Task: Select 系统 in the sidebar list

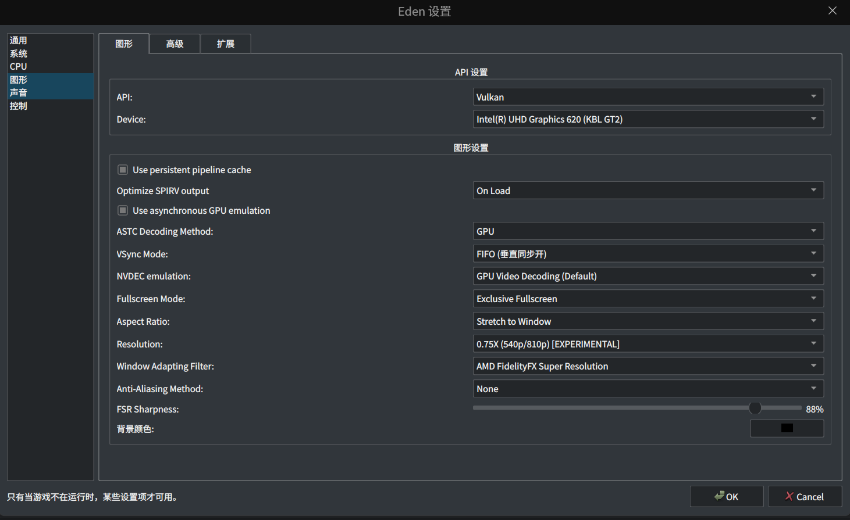Action: coord(50,53)
